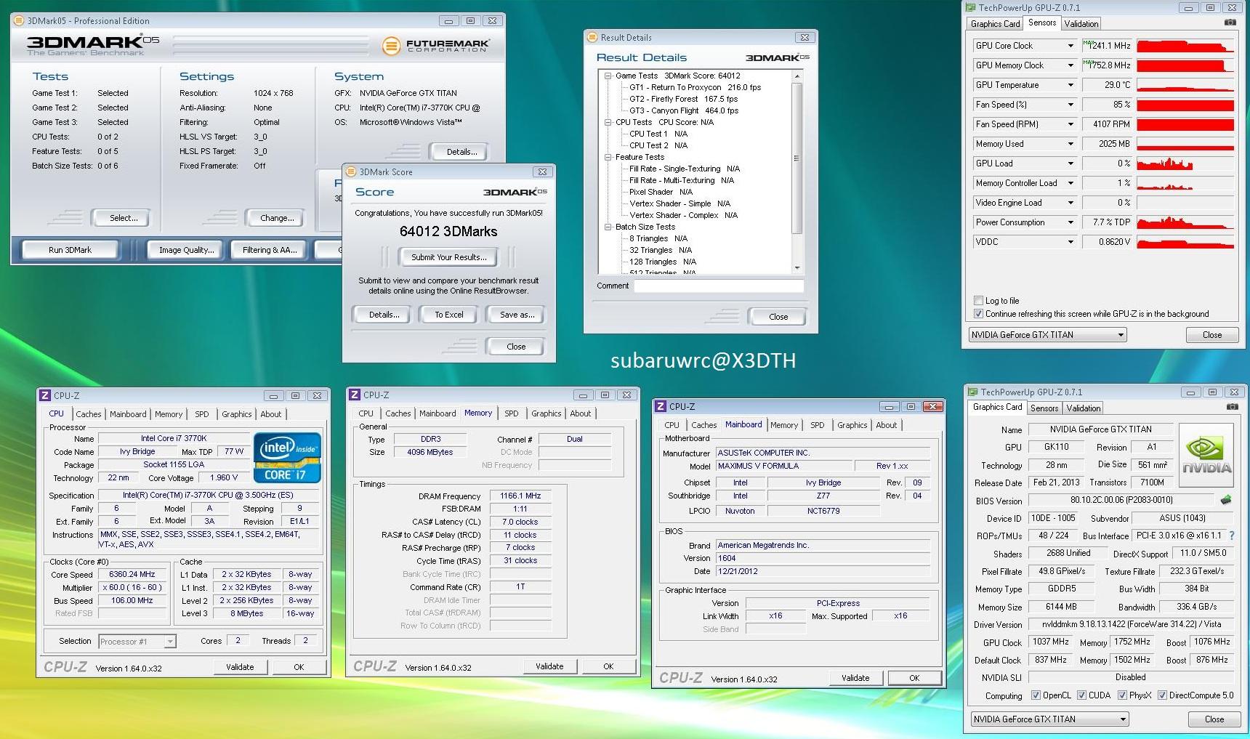Image resolution: width=1250 pixels, height=739 pixels.
Task: Click Select... under the Tests section
Action: pos(124,218)
